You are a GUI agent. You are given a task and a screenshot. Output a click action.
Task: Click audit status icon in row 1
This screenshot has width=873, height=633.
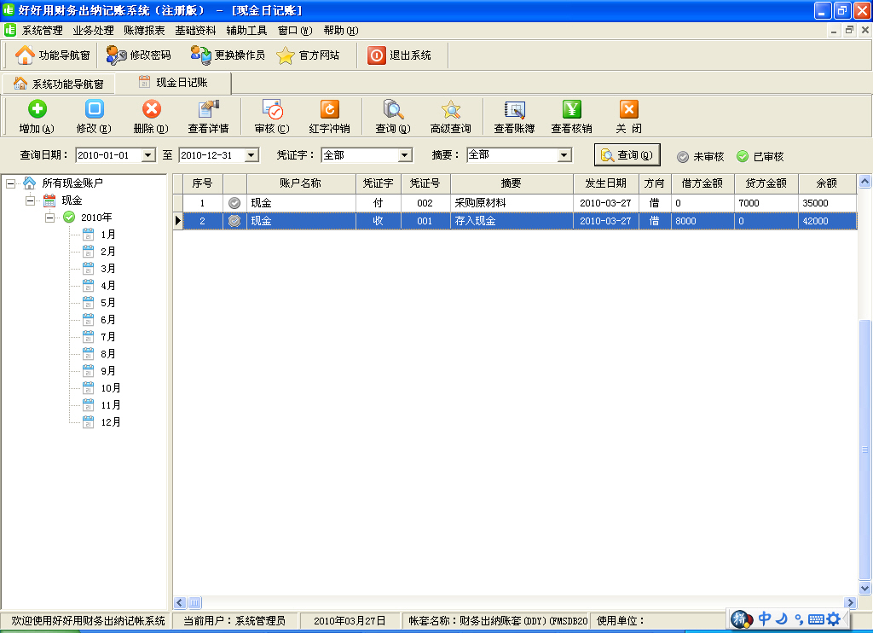click(234, 203)
